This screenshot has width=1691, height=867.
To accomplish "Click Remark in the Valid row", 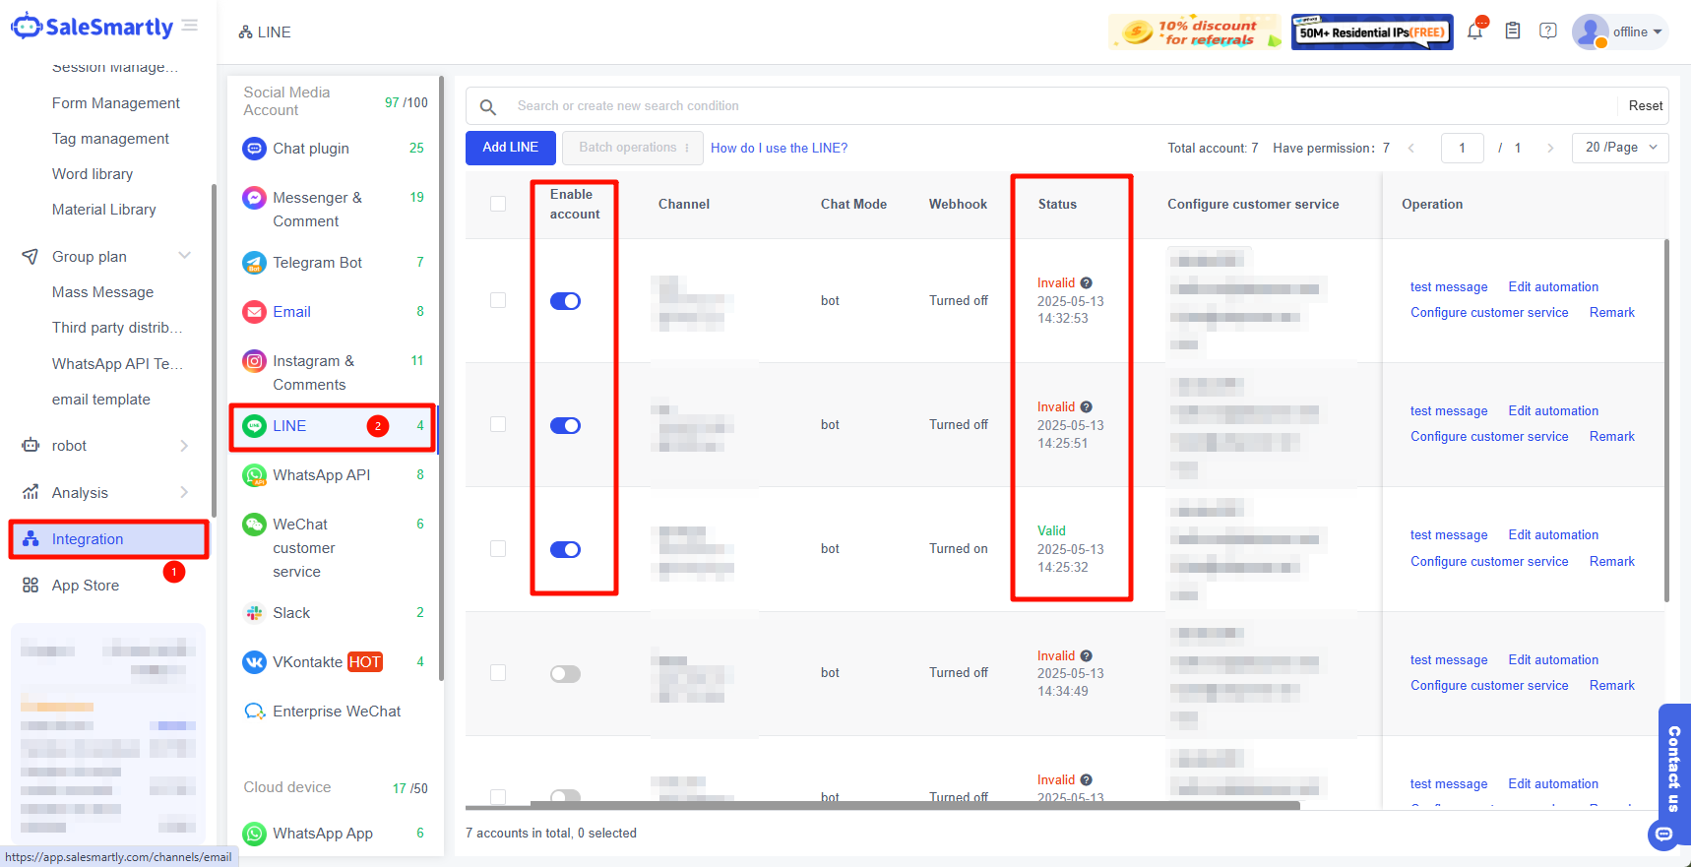I will pyautogui.click(x=1611, y=561).
